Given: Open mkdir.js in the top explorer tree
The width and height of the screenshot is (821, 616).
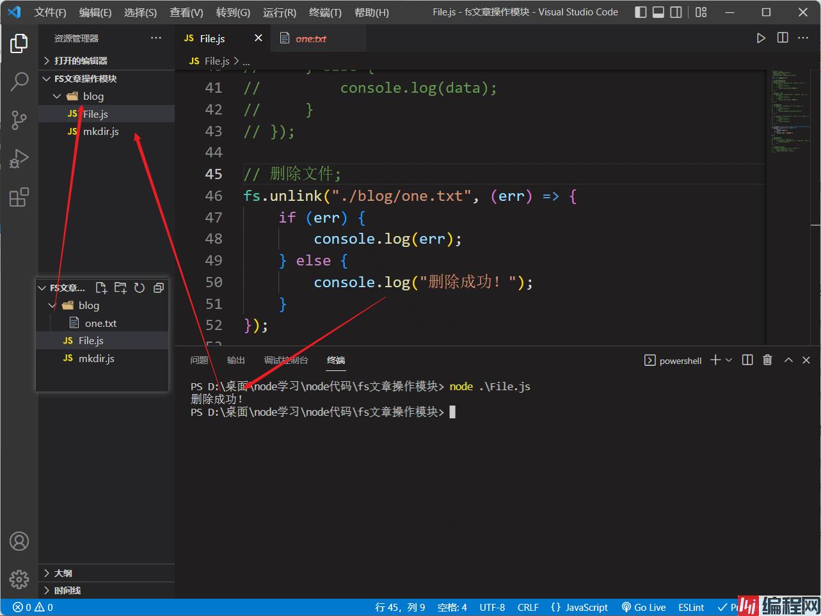Looking at the screenshot, I should coord(107,132).
